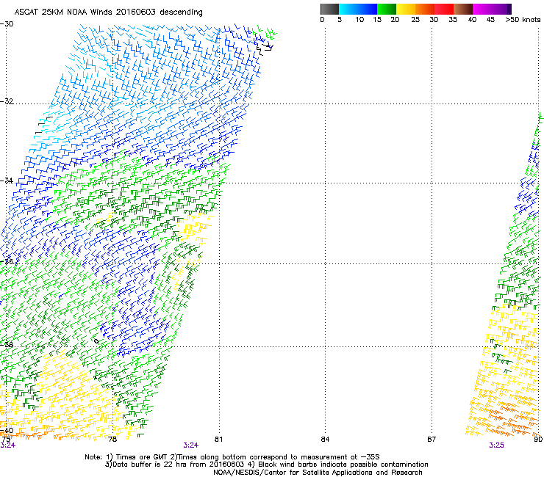Screen dimensions: 544x477
Task: Click the latitude label -34
Action: click(x=7, y=181)
